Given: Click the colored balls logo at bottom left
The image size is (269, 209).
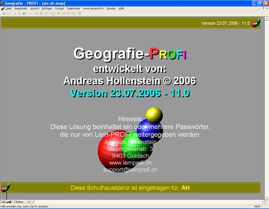Looking at the screenshot, I should (5, 188).
